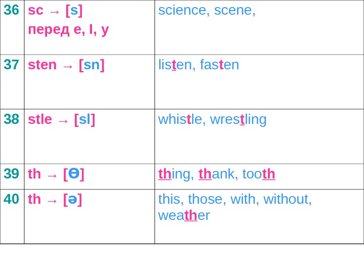This screenshot has height=273, width=364.
Task: Click row number 36
Action: point(11,10)
